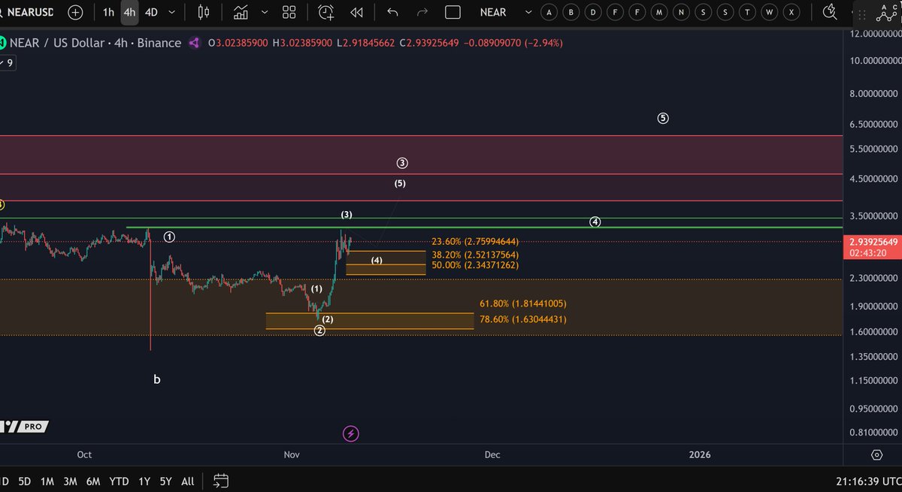Set date range to All
The height and width of the screenshot is (492, 902).
click(188, 481)
